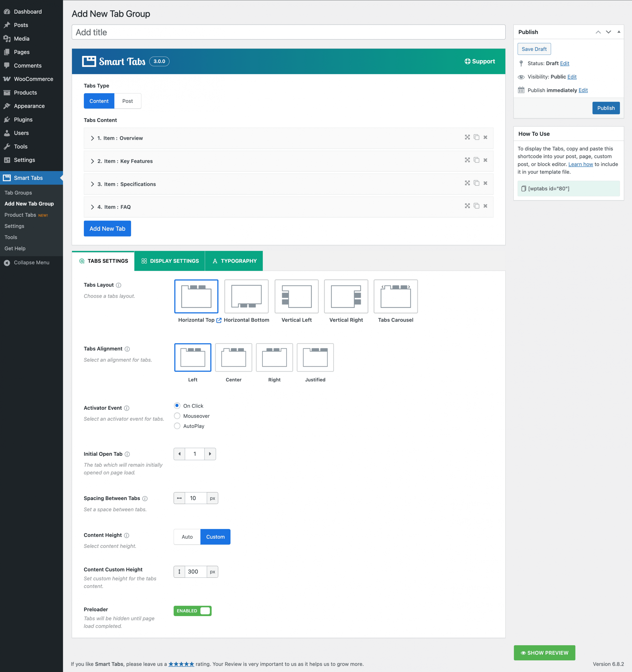Increase Initial Open Tab value
Screen dimensions: 632x672
pos(210,454)
